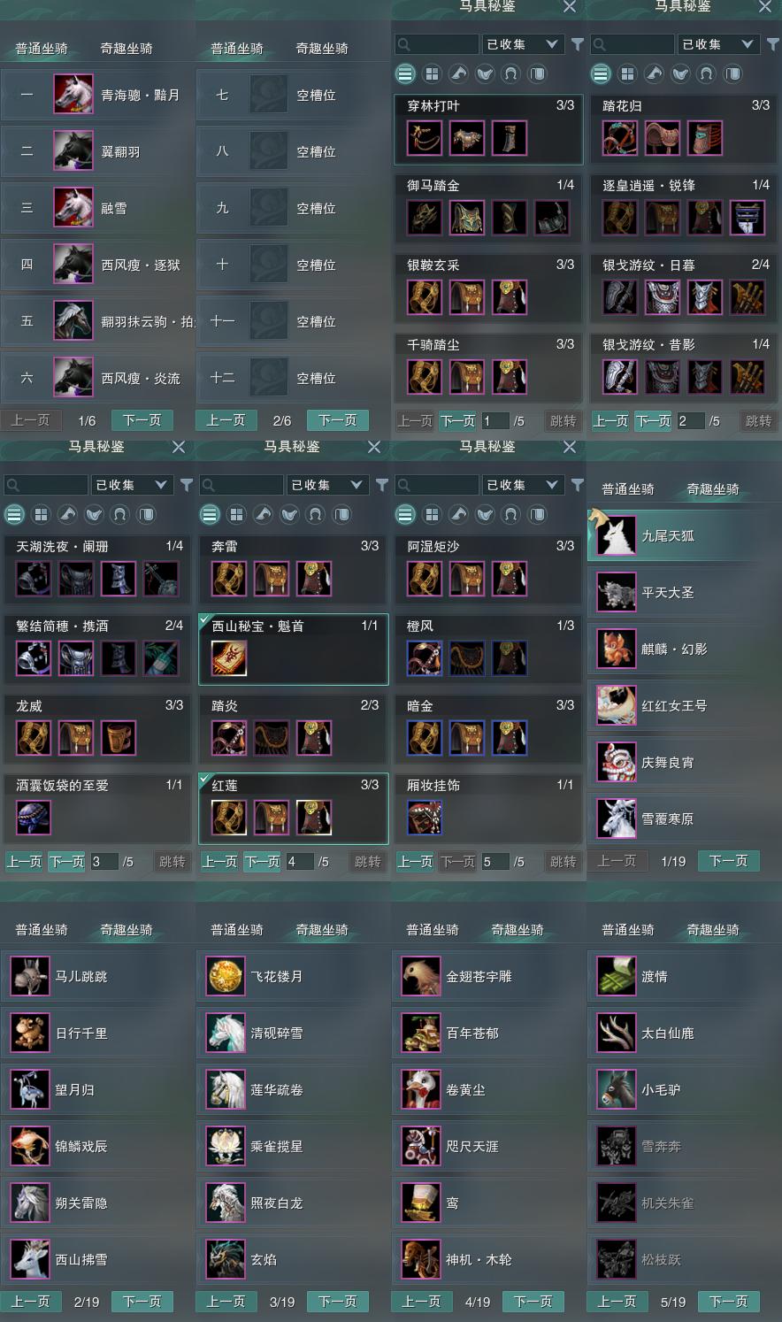Toggle list view icon above 穿林打叶
Image resolution: width=782 pixels, height=1322 pixels.
[x=405, y=73]
